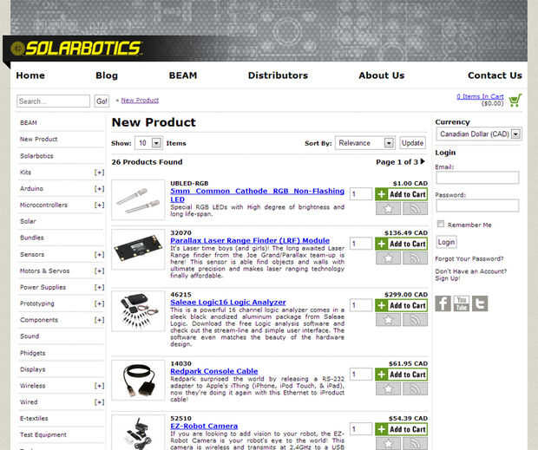Select Bundles in the sidebar
Viewport: 538px width, 450px height.
pos(32,238)
